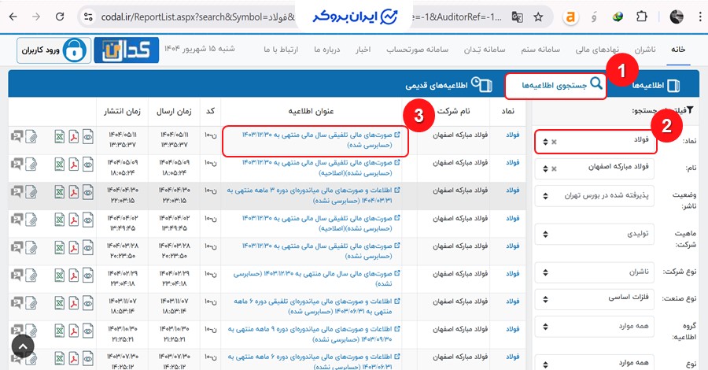Open the ارتباط با ما menu item
The height and width of the screenshot is (370, 708).
point(281,50)
